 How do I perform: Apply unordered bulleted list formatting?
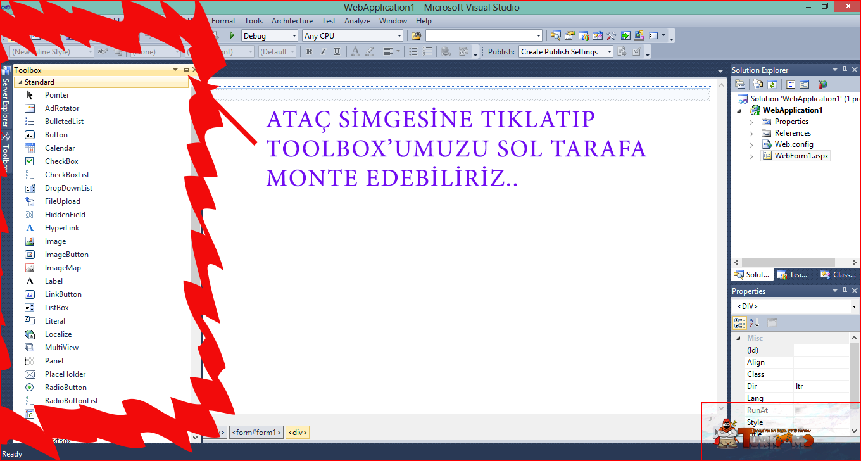(413, 52)
